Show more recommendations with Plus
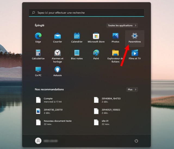 click(132, 89)
